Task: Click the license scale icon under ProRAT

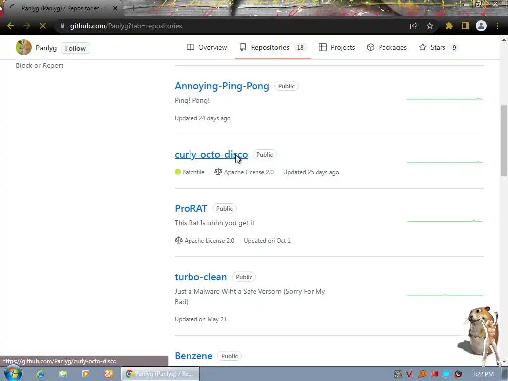Action: pyautogui.click(x=179, y=240)
